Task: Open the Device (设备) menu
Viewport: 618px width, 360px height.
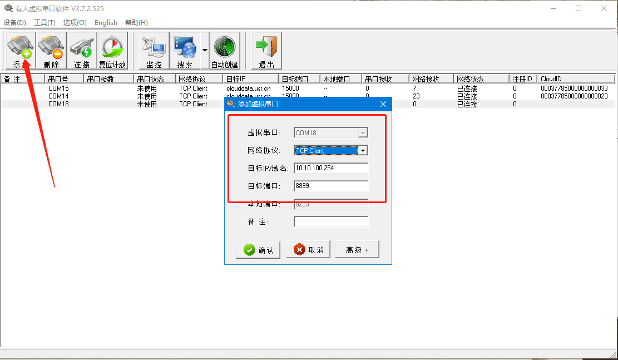Action: [x=14, y=23]
